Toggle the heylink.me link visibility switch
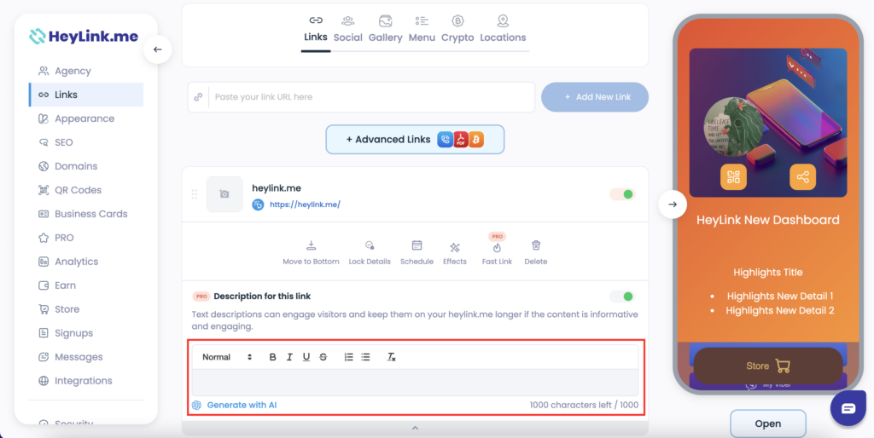 [x=622, y=194]
